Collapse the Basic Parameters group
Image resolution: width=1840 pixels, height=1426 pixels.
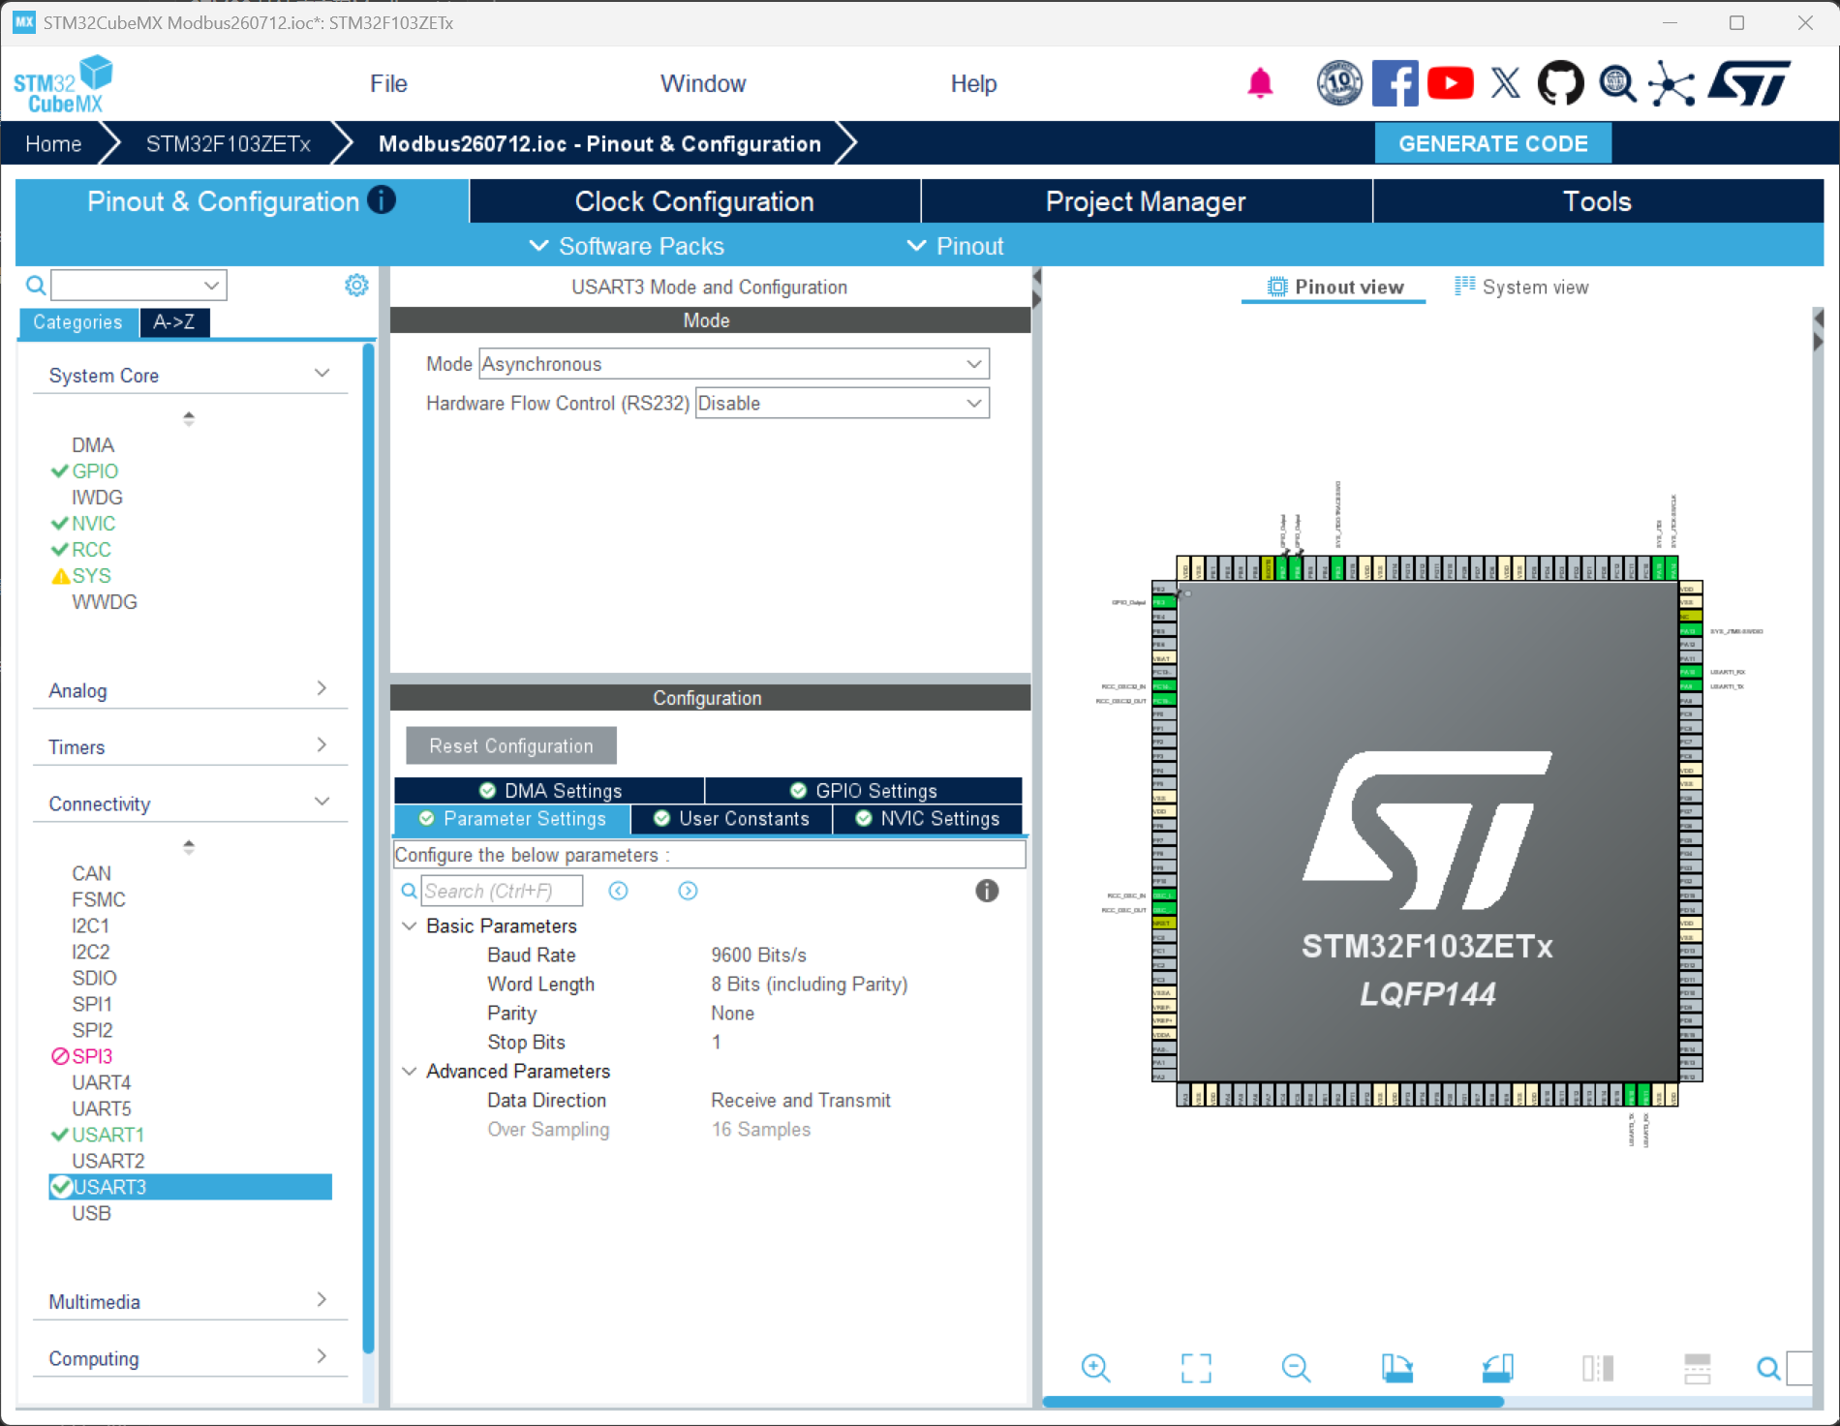click(x=410, y=926)
